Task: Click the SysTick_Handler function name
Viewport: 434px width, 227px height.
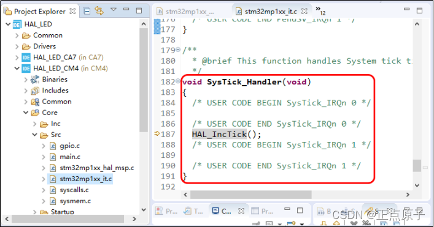Action: [244, 82]
